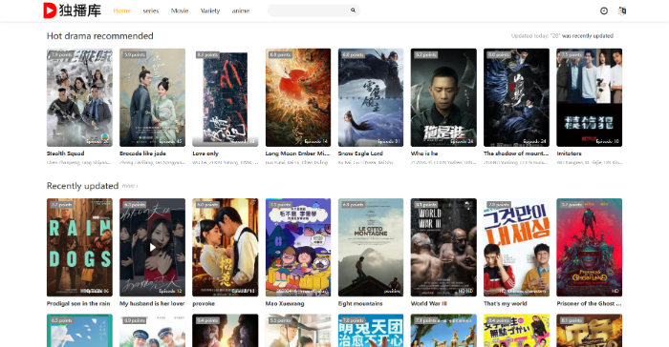669x347 pixels.
Task: Open the Le Otto Montagne poster
Action: [371, 247]
